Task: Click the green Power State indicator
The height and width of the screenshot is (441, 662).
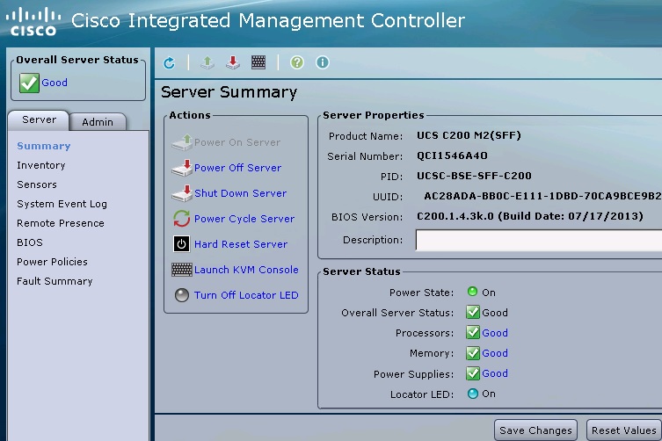Action: pyautogui.click(x=472, y=292)
